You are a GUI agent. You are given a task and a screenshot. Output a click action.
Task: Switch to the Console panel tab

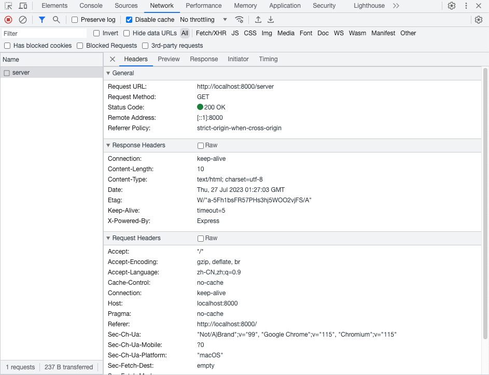(x=91, y=6)
